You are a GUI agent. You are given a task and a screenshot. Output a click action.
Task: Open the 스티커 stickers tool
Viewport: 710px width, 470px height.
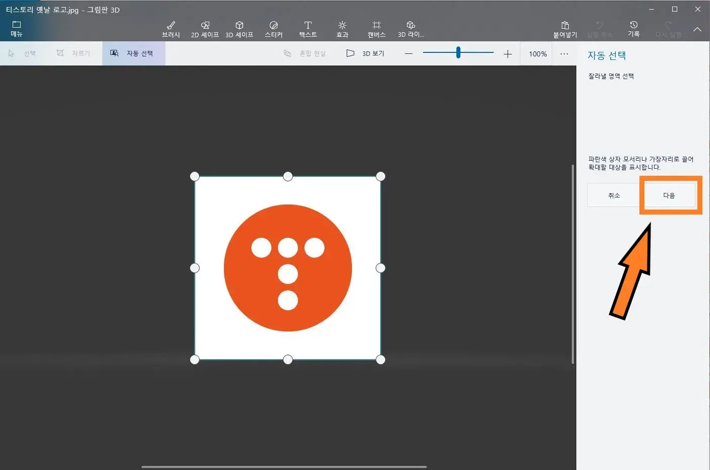click(274, 29)
